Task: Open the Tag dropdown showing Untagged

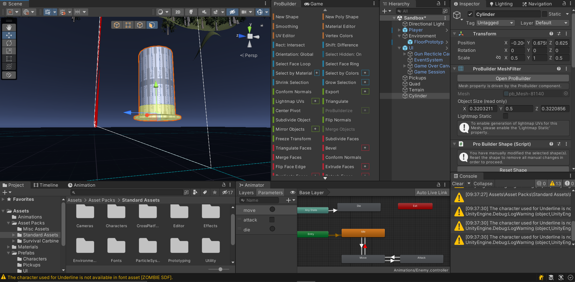Action: 495,23
